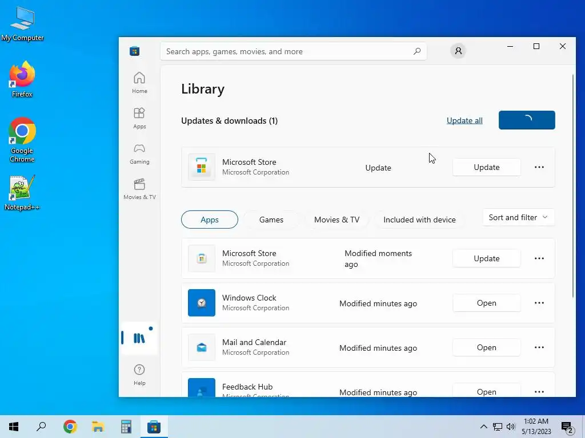Select the Games filter tab
The height and width of the screenshot is (438, 585).
[271, 220]
